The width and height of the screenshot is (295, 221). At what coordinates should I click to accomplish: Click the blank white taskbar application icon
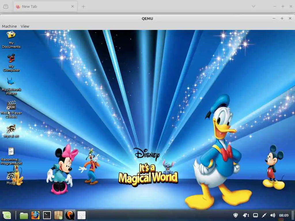tap(82, 215)
